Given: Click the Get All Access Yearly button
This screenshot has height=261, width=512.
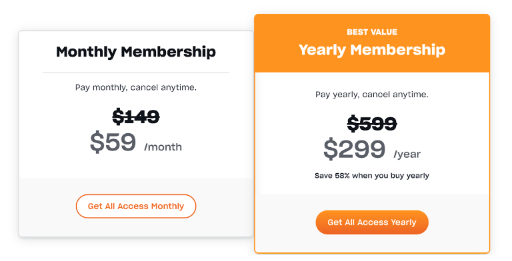Looking at the screenshot, I should point(372,222).
